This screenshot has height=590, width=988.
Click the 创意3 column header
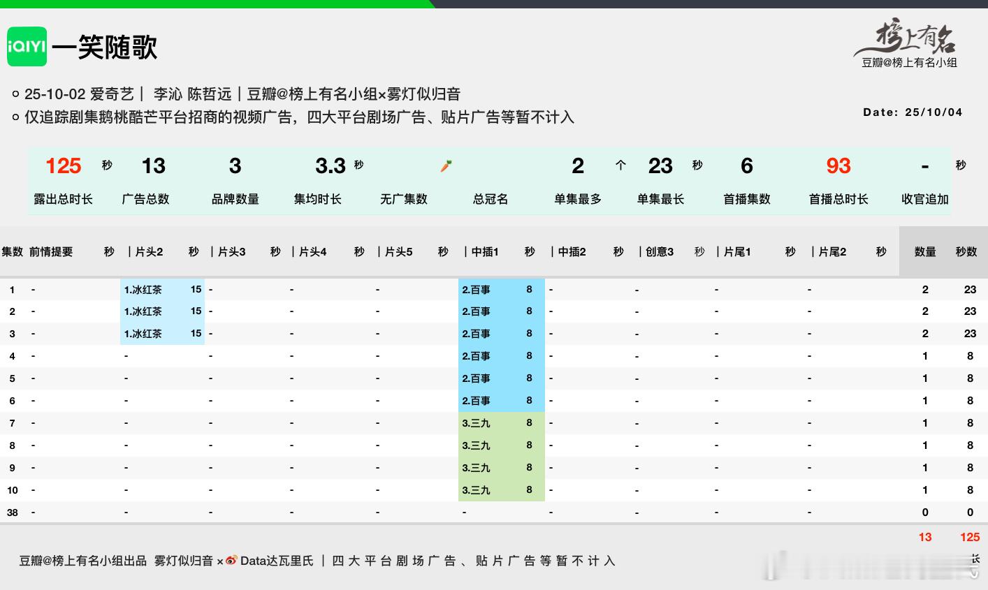(x=660, y=251)
